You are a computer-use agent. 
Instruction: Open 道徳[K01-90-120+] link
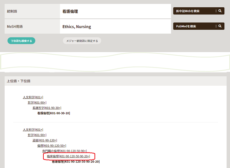45,140
